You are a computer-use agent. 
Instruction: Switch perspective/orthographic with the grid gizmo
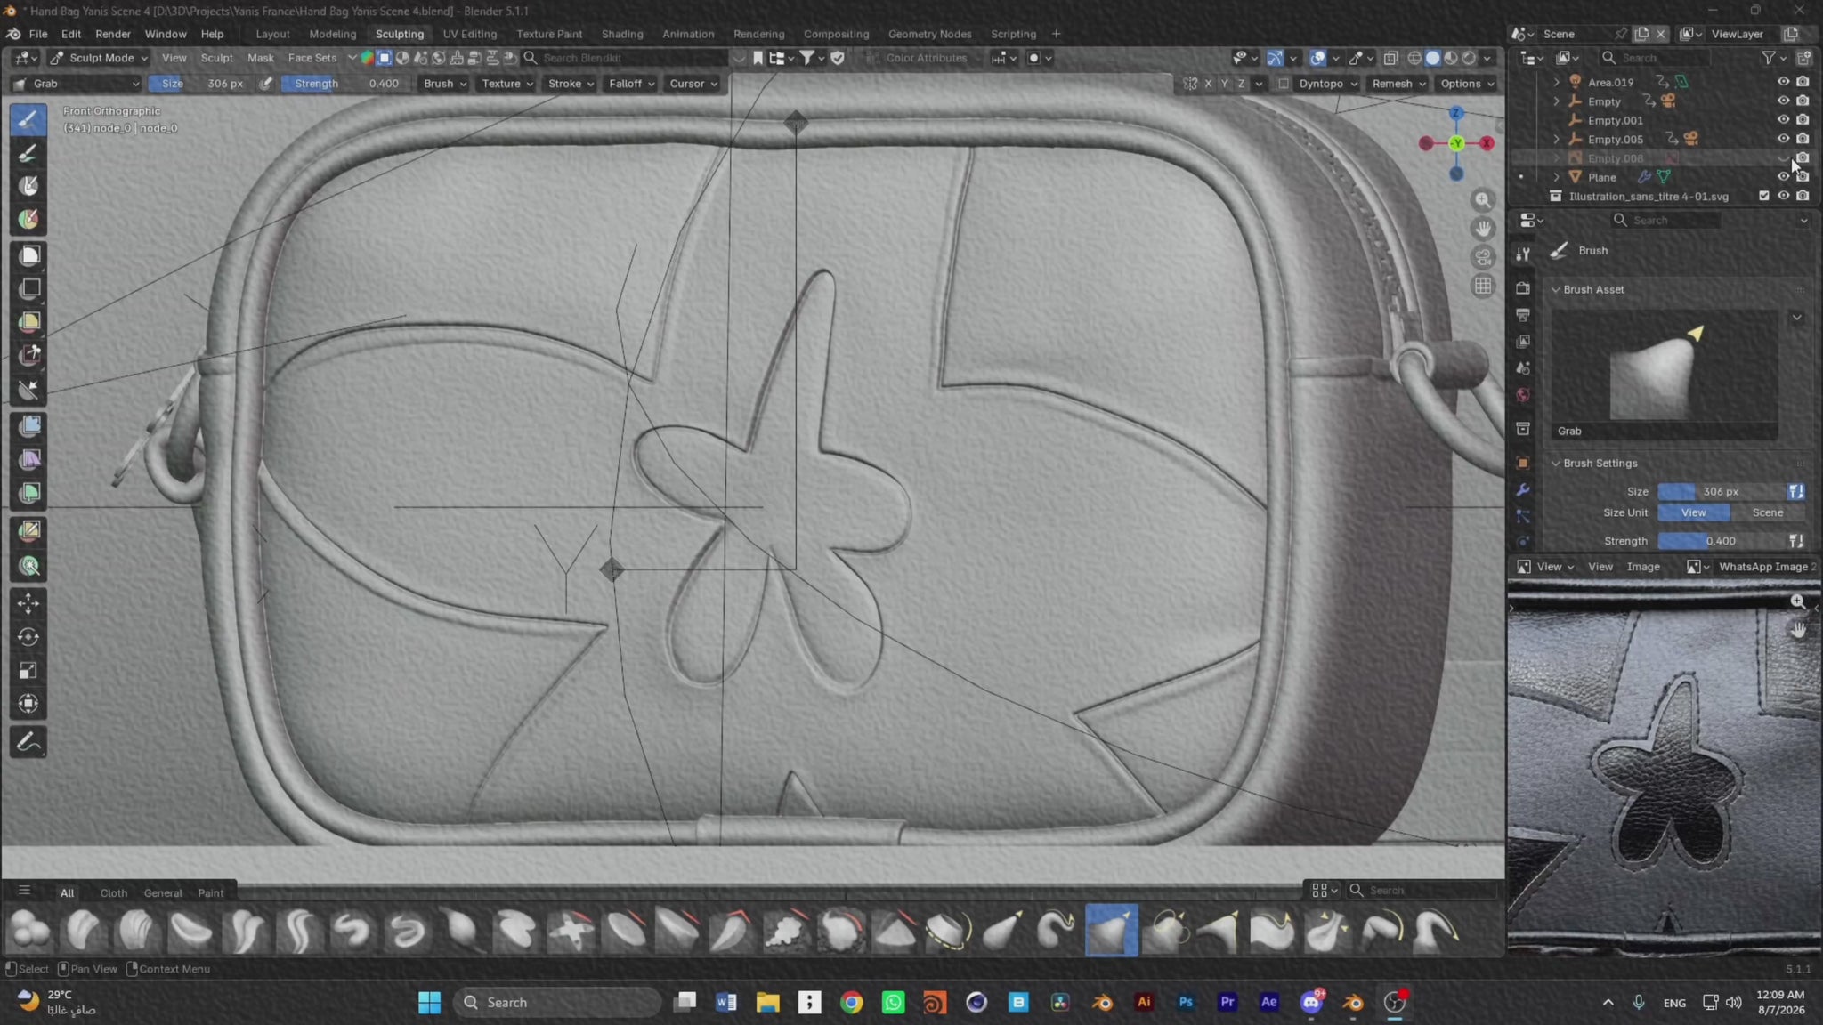pos(1483,286)
